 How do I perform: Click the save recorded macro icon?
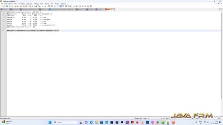[x=91, y=6]
